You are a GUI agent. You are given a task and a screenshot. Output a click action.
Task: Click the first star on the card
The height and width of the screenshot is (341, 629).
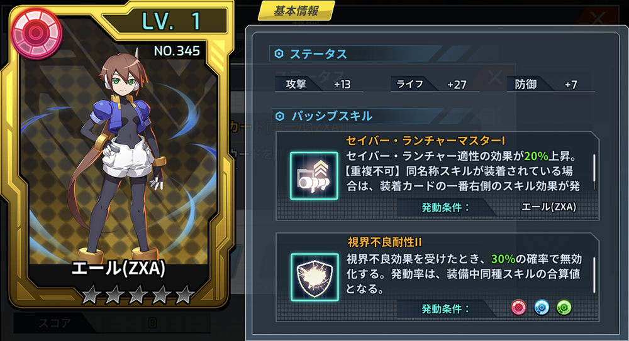point(91,295)
